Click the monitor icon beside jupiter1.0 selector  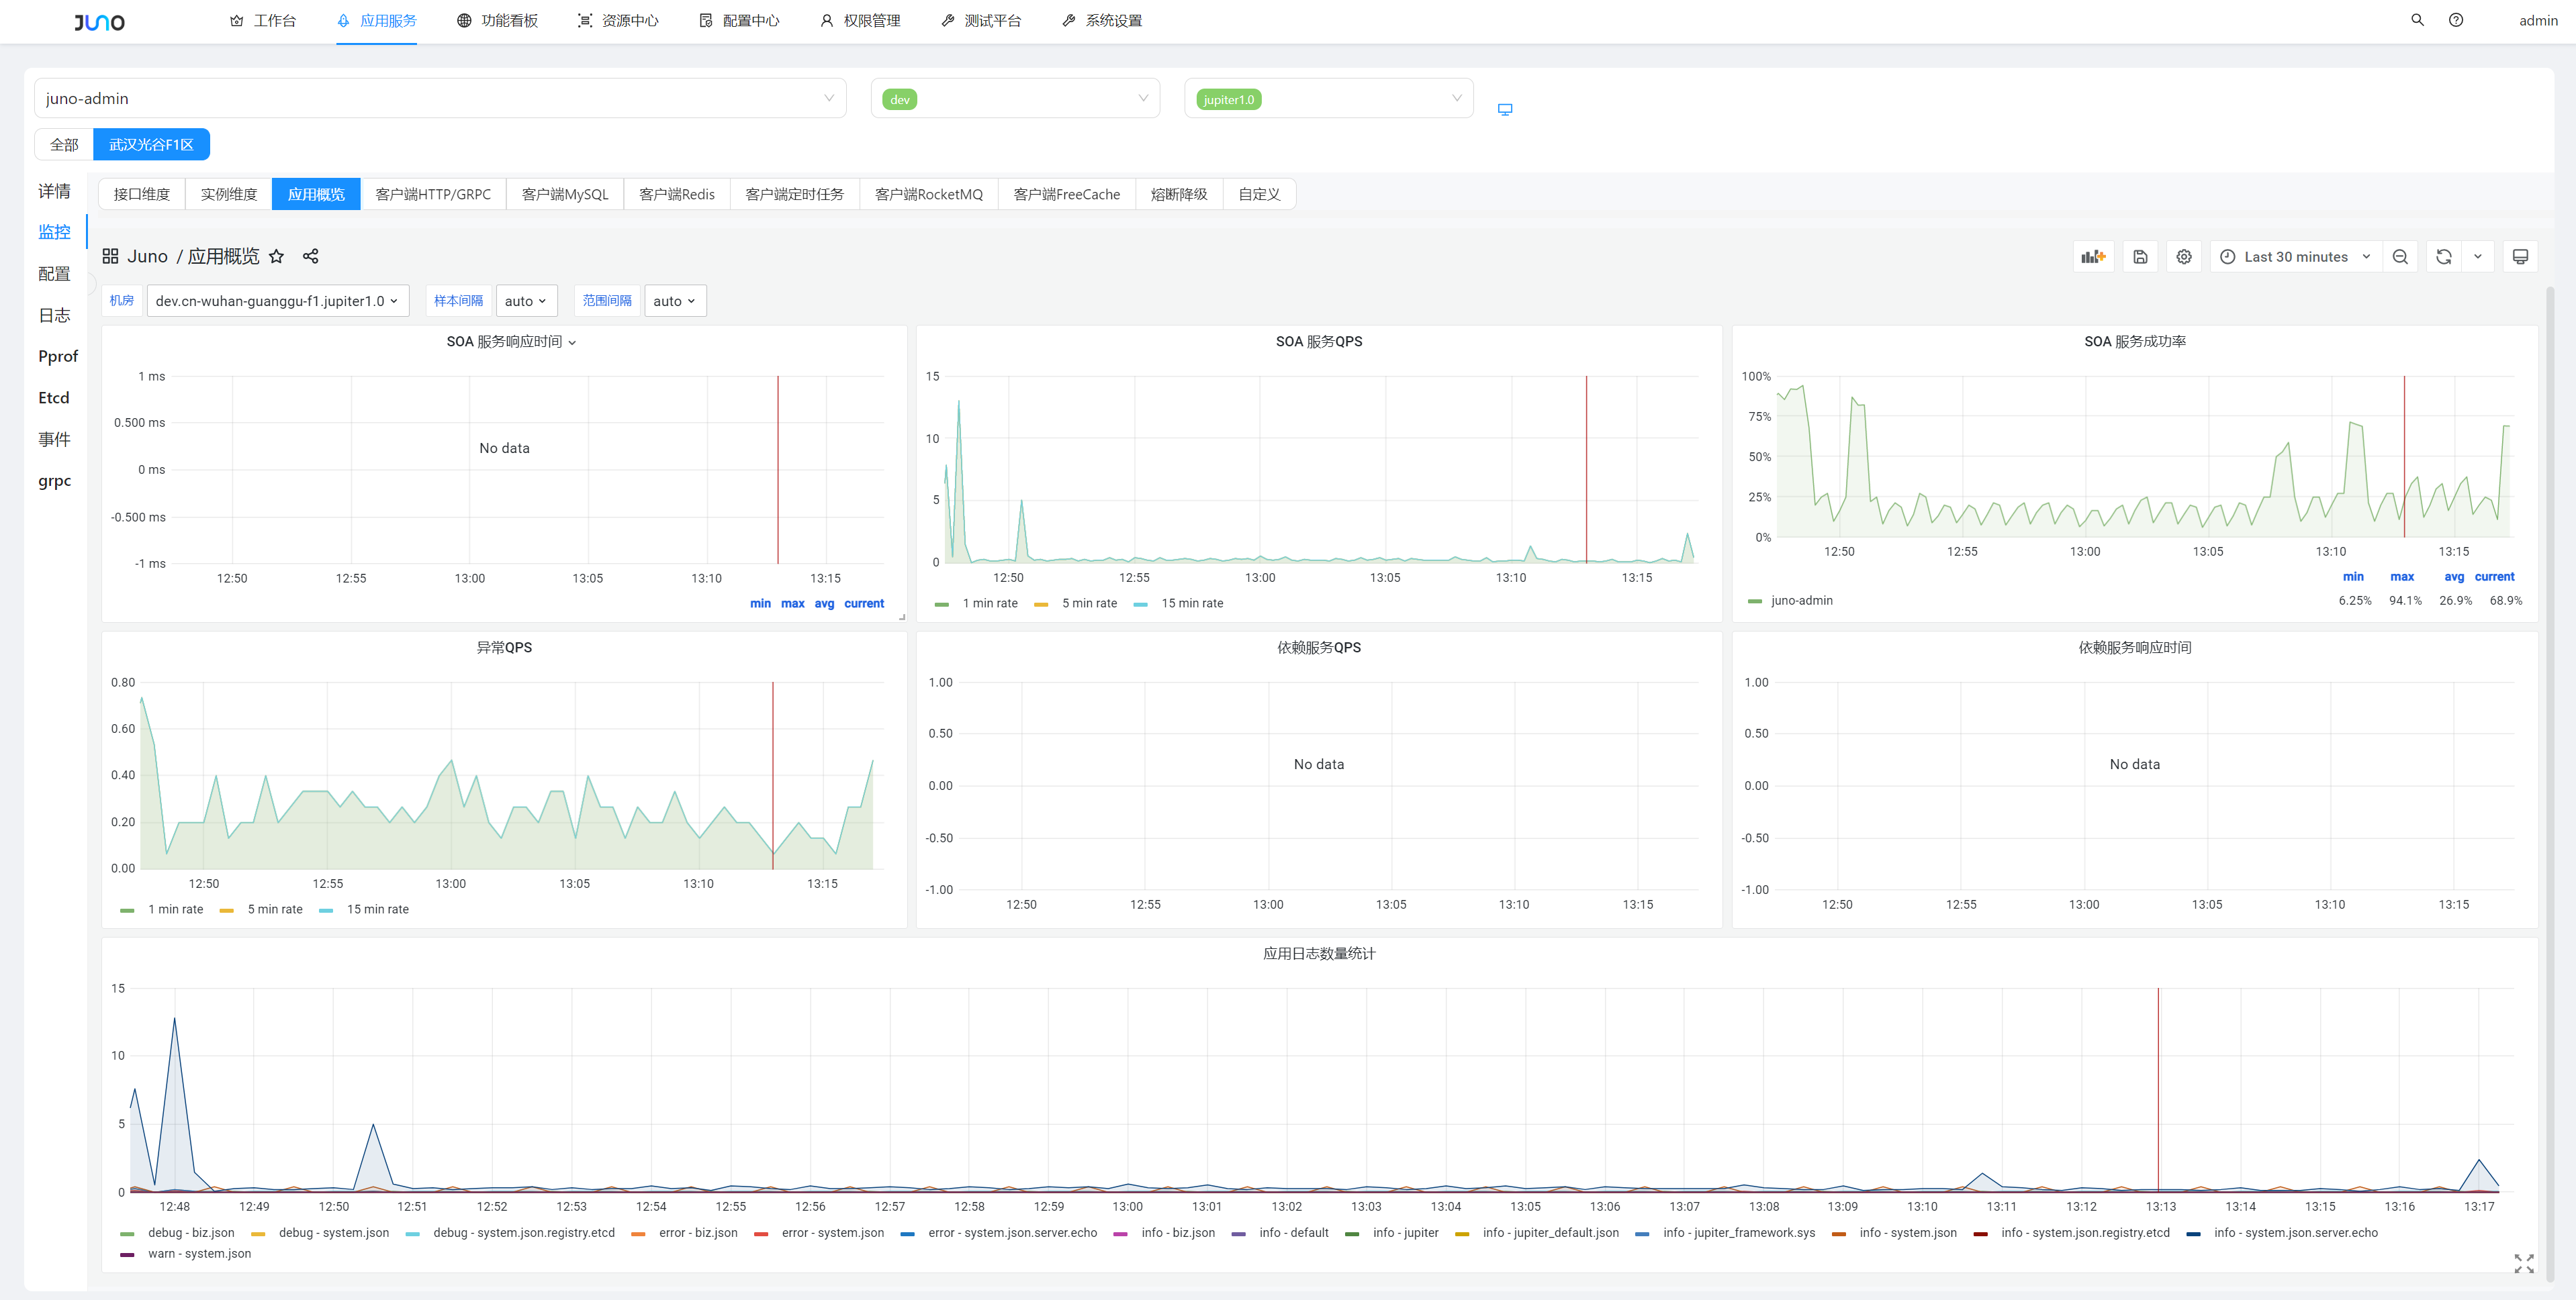coord(1505,109)
